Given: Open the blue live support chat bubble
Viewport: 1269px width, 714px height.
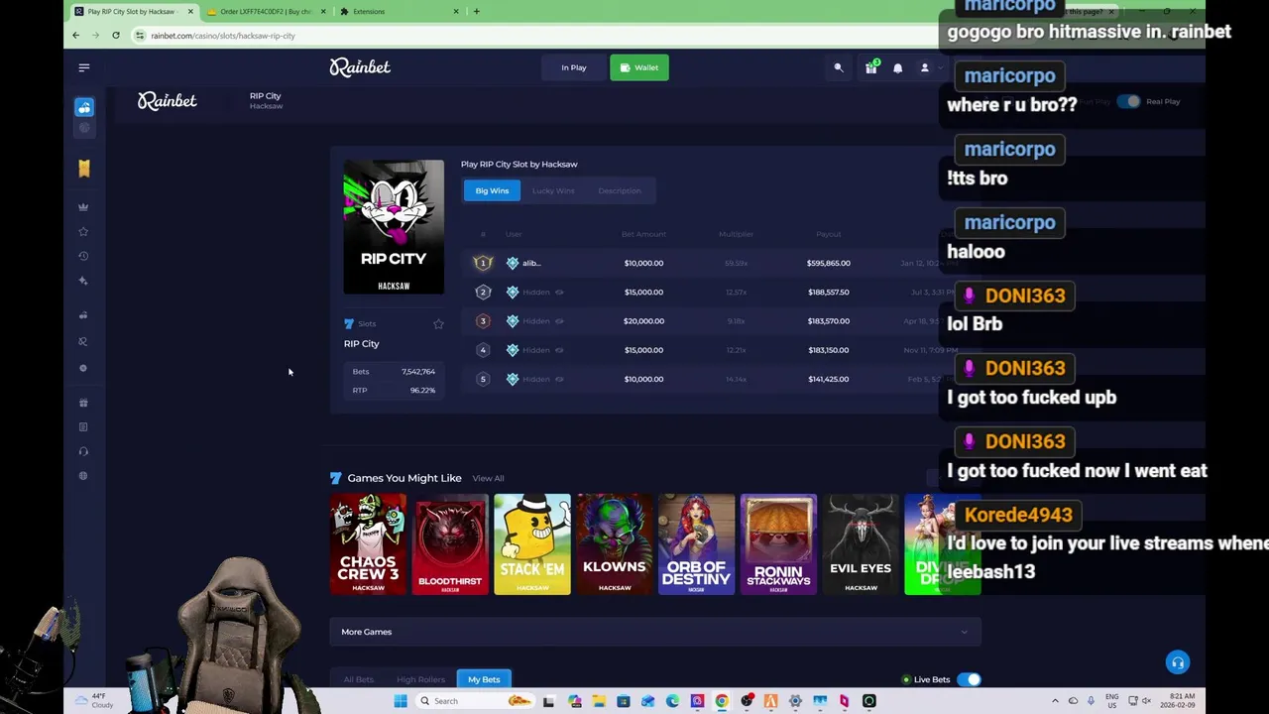Looking at the screenshot, I should point(1178,662).
